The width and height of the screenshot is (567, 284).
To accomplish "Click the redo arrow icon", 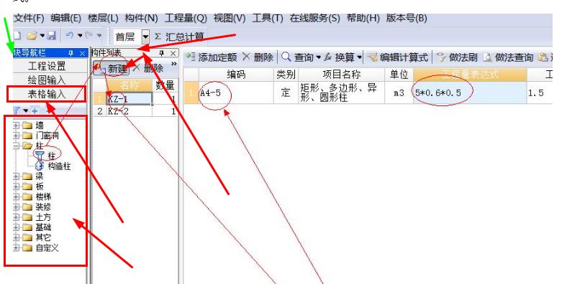I will pos(89,35).
